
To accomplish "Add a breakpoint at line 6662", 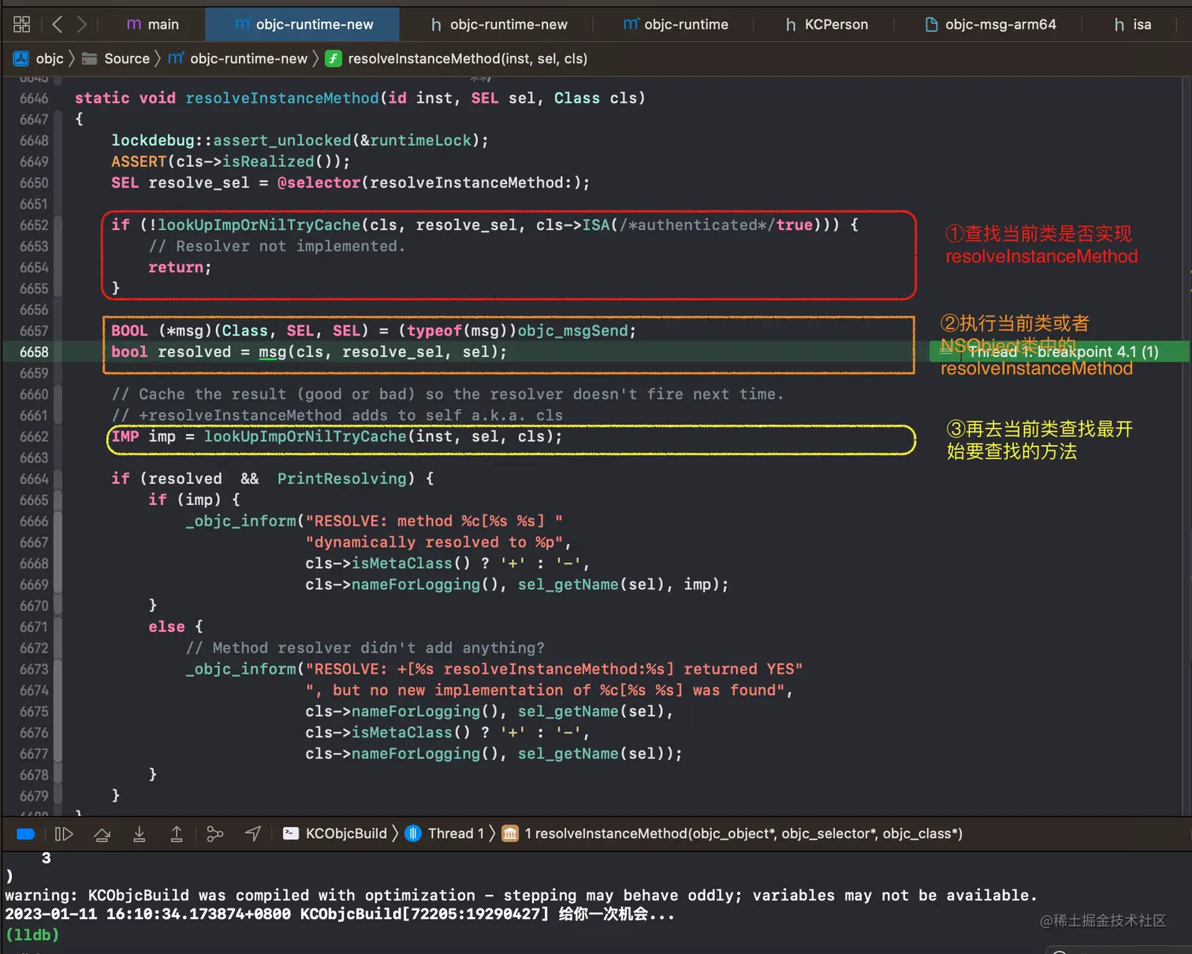I will click(34, 436).
